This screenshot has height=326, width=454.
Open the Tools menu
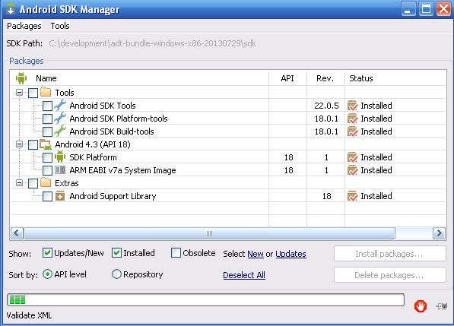tap(60, 26)
